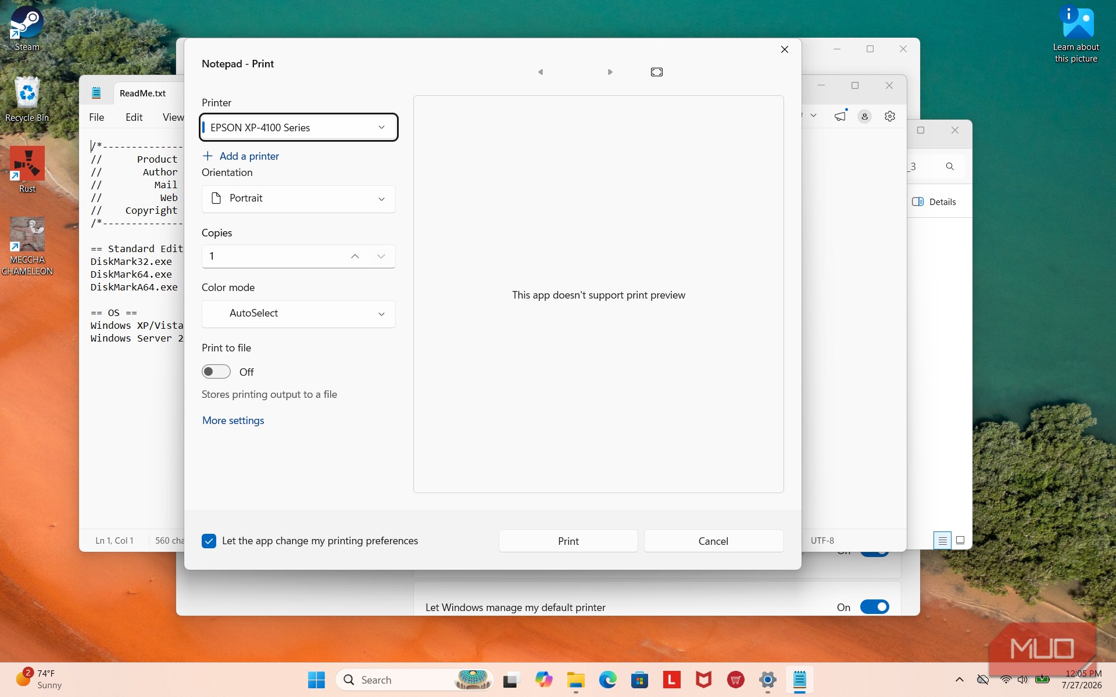Open the weather widget showing 74°F Sunny
The image size is (1116, 697).
[40, 679]
